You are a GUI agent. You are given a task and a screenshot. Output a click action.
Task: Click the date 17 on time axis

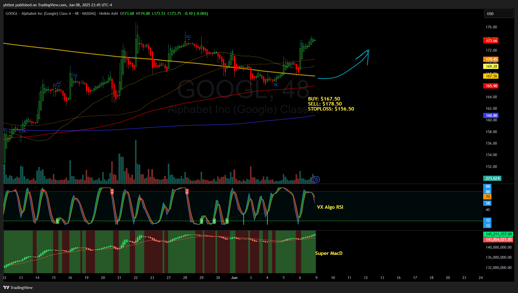[x=415, y=278]
